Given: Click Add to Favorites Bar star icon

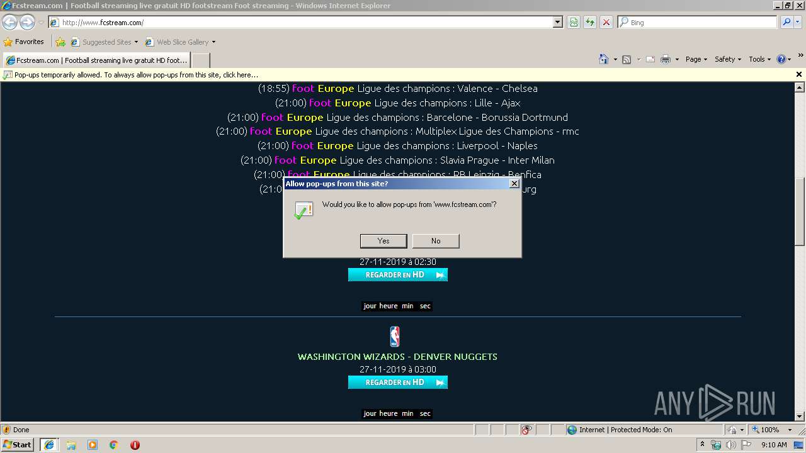Looking at the screenshot, I should pyautogui.click(x=60, y=42).
